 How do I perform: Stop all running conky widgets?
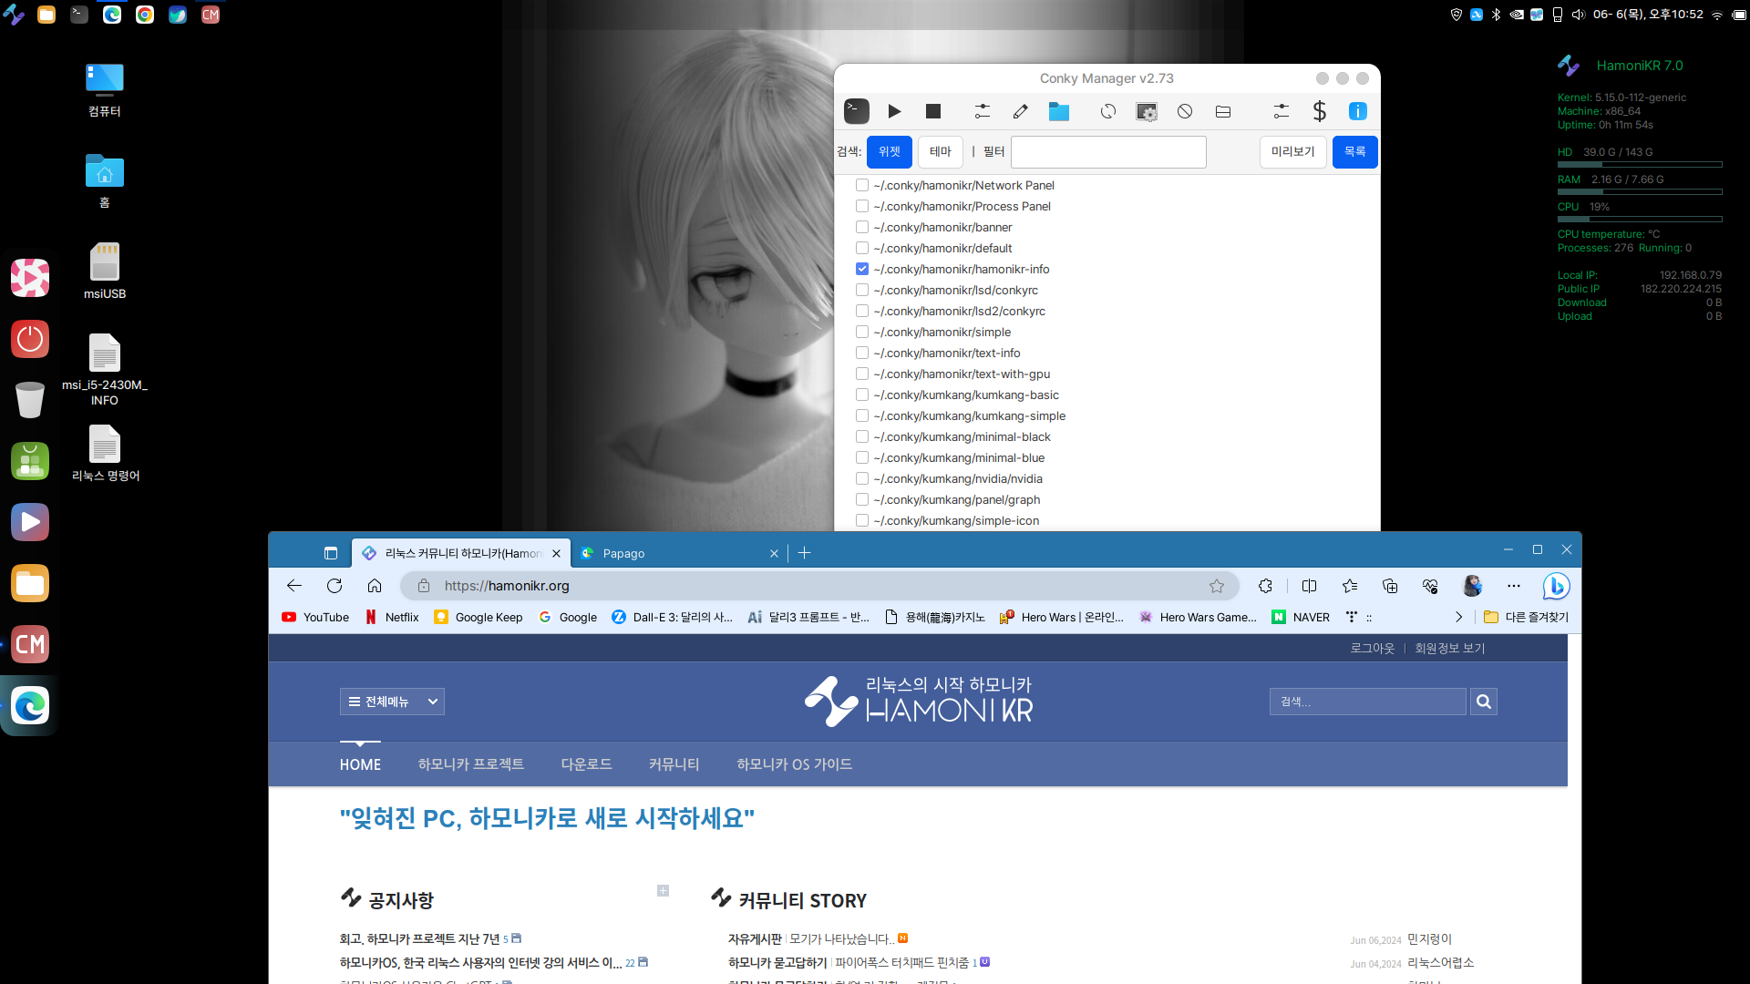pyautogui.click(x=932, y=110)
